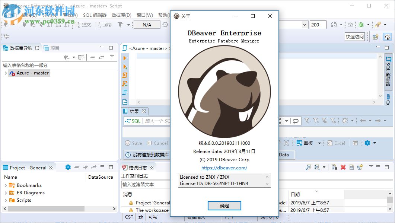The width and height of the screenshot is (395, 223).
Task: Toggle the Project - General panel gear settings
Action: [68, 168]
